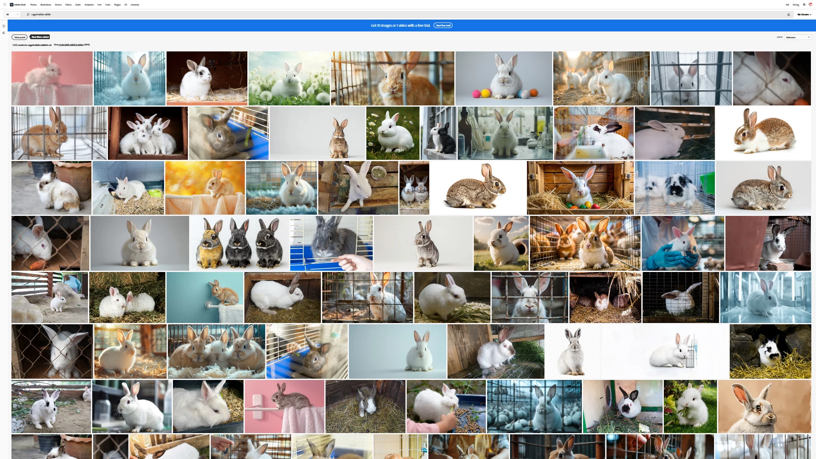Open the Pricing link

coord(796,5)
